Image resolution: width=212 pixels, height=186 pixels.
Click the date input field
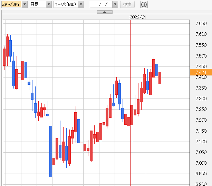[101, 4]
